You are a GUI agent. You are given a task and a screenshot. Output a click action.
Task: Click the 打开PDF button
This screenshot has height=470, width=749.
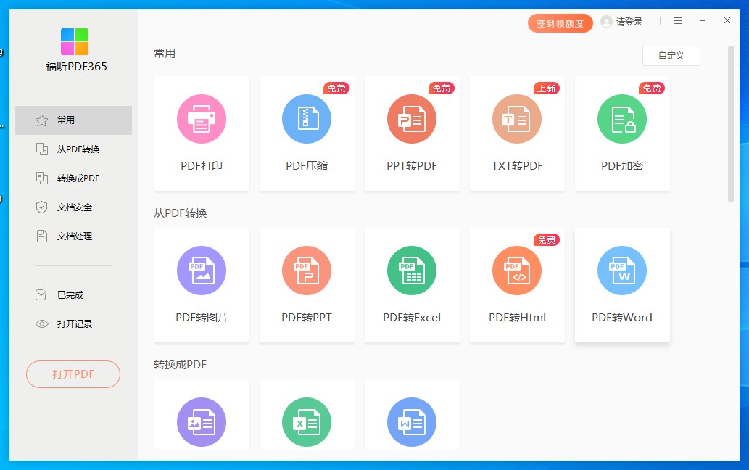[73, 374]
